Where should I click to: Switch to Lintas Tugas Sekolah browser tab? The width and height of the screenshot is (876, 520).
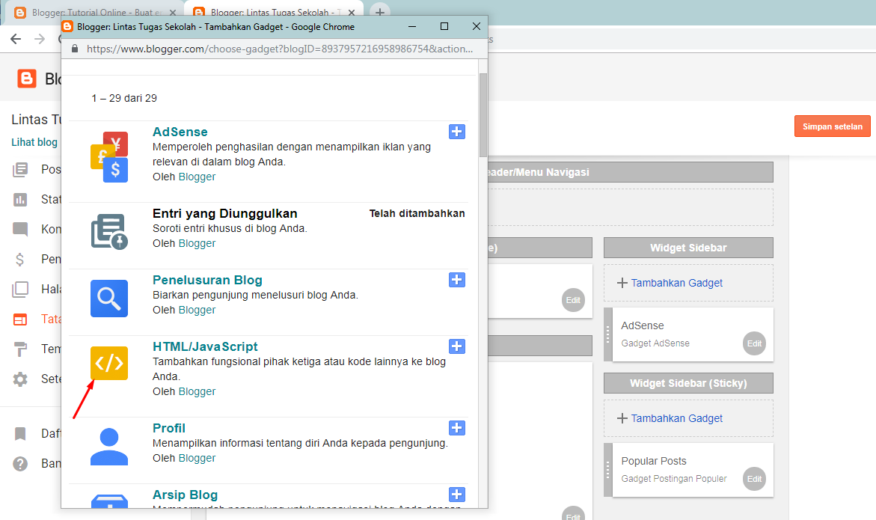[273, 12]
